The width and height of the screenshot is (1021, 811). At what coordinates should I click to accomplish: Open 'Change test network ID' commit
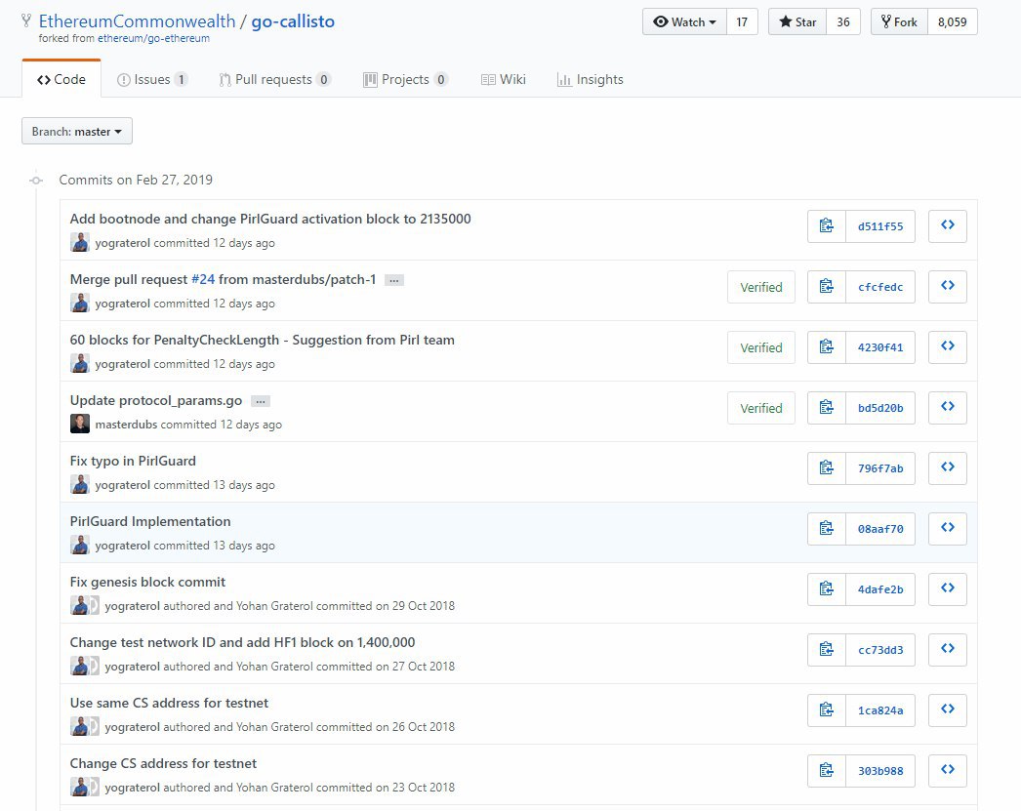[x=242, y=642]
